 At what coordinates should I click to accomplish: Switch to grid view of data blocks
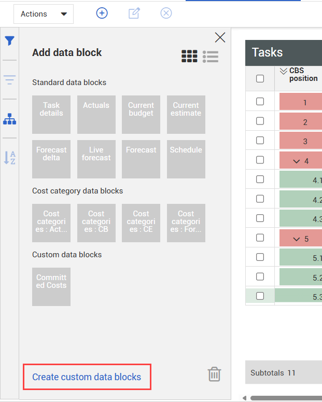(x=189, y=56)
